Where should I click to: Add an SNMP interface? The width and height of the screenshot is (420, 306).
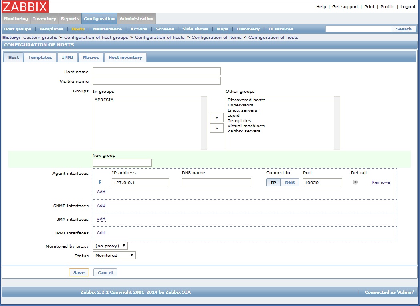[101, 205]
